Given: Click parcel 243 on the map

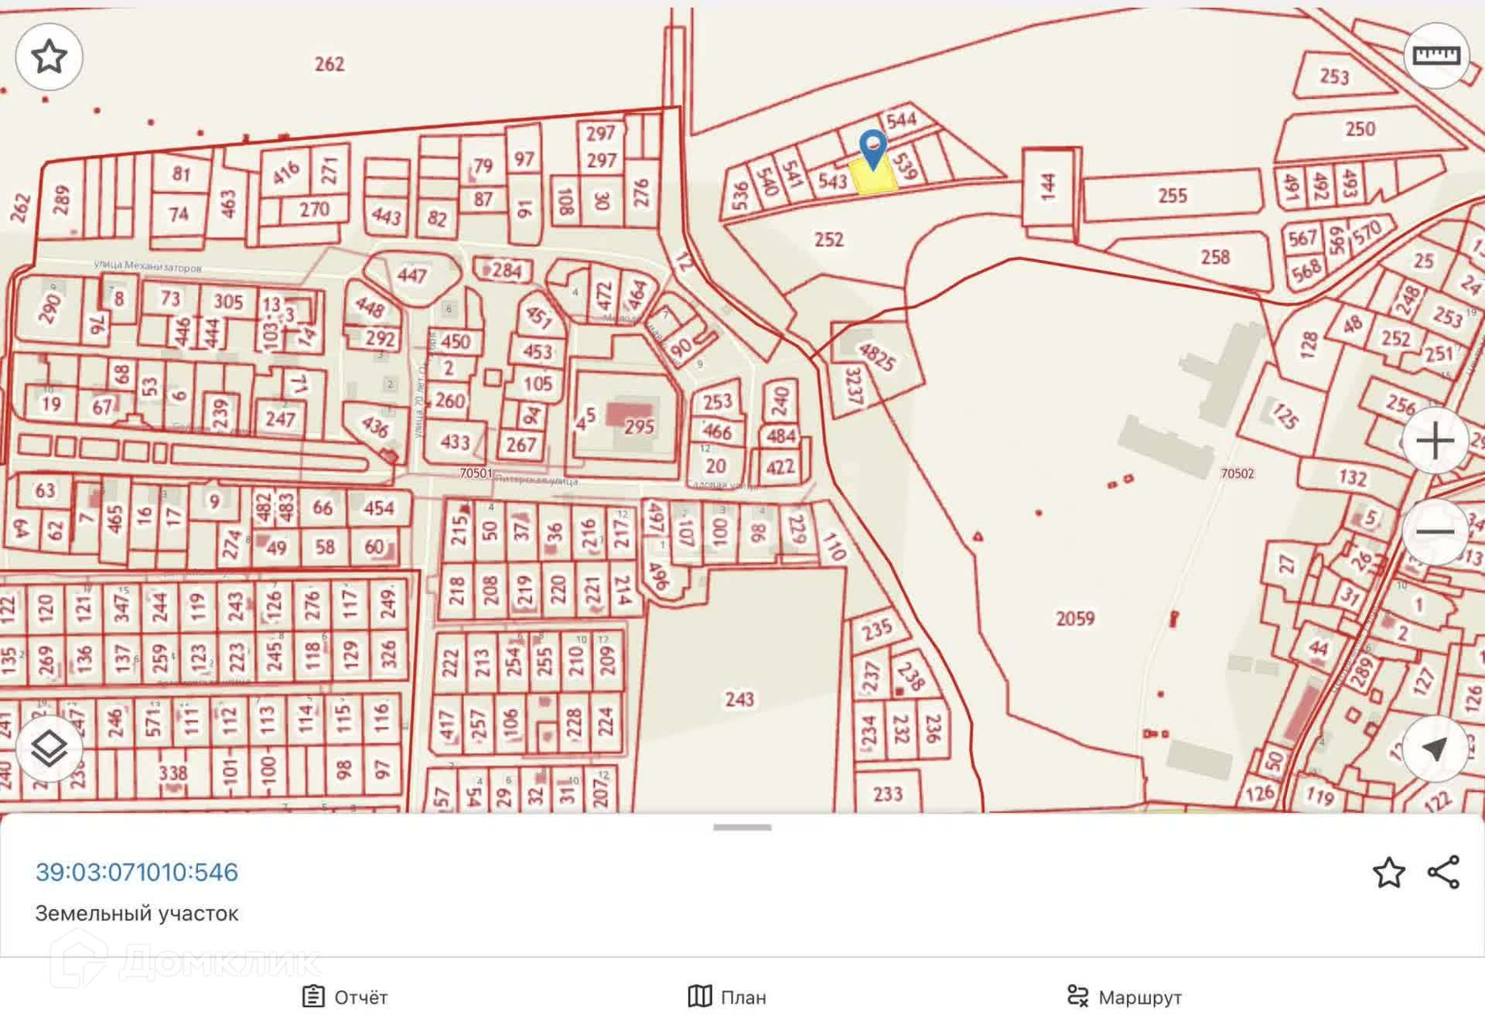Looking at the screenshot, I should (739, 699).
